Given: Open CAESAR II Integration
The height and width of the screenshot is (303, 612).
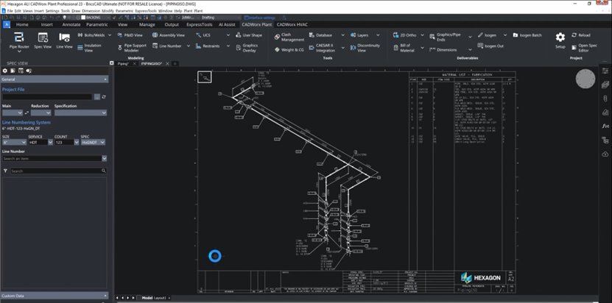Looking at the screenshot, I should coord(322,48).
